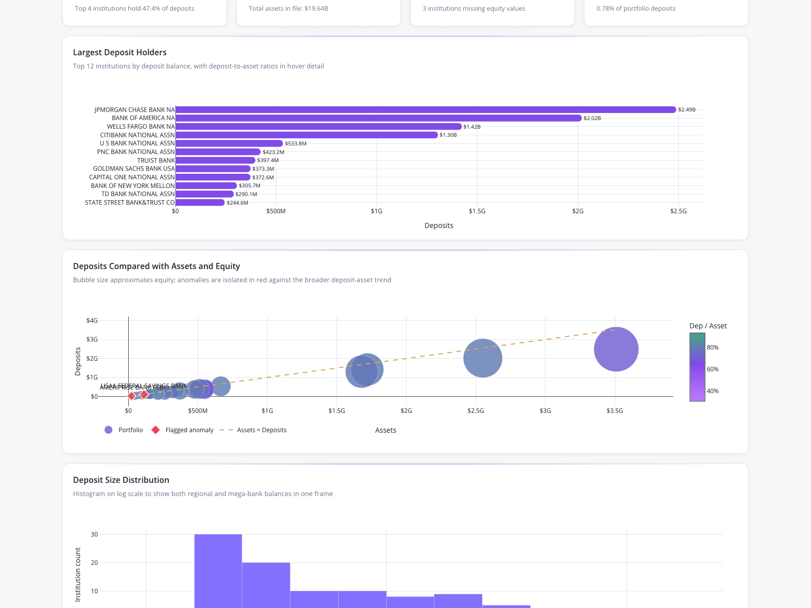Click the $2.02B value label

(x=592, y=118)
